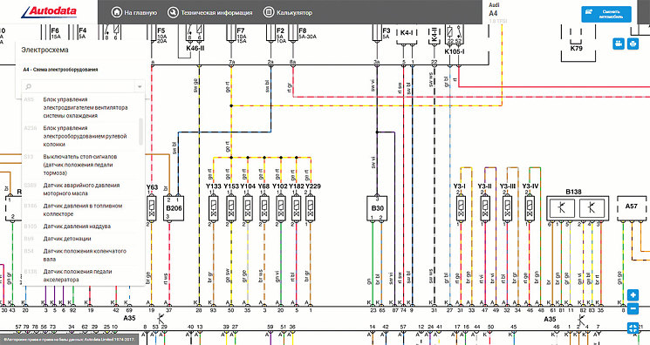Click the home icon beside На главную
Image resolution: width=650 pixels, height=345 pixels.
click(117, 12)
